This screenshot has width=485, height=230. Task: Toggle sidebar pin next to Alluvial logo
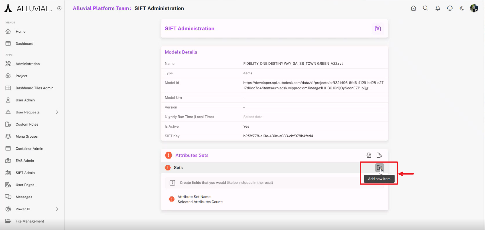(59, 8)
